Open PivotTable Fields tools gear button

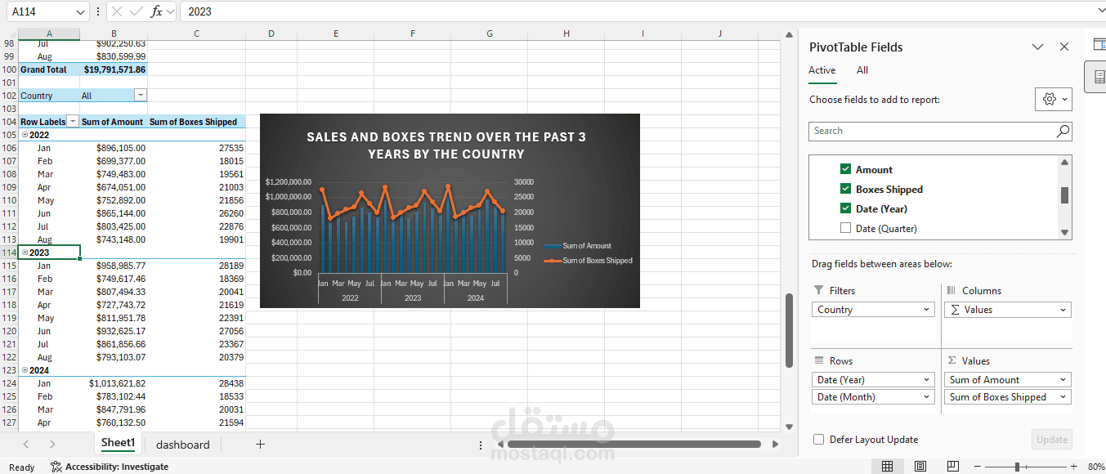click(x=1053, y=99)
